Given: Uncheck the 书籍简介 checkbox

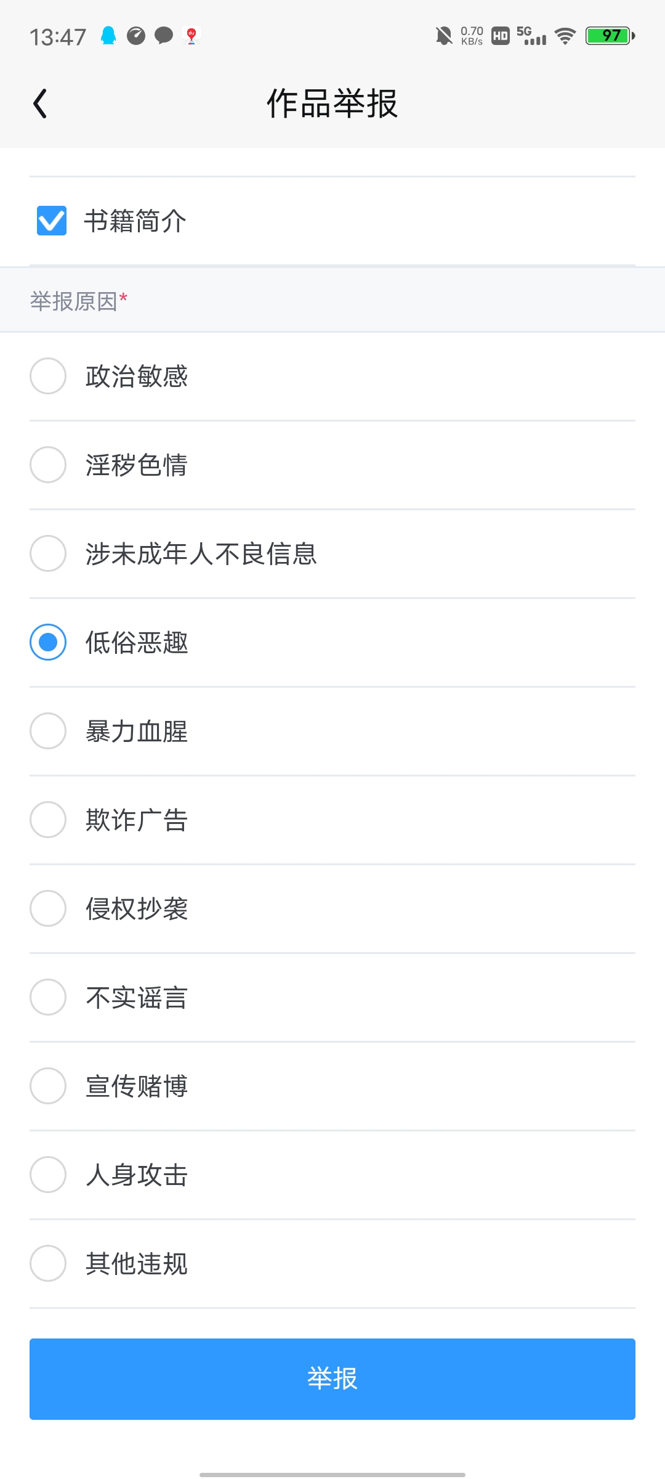Looking at the screenshot, I should pyautogui.click(x=52, y=221).
